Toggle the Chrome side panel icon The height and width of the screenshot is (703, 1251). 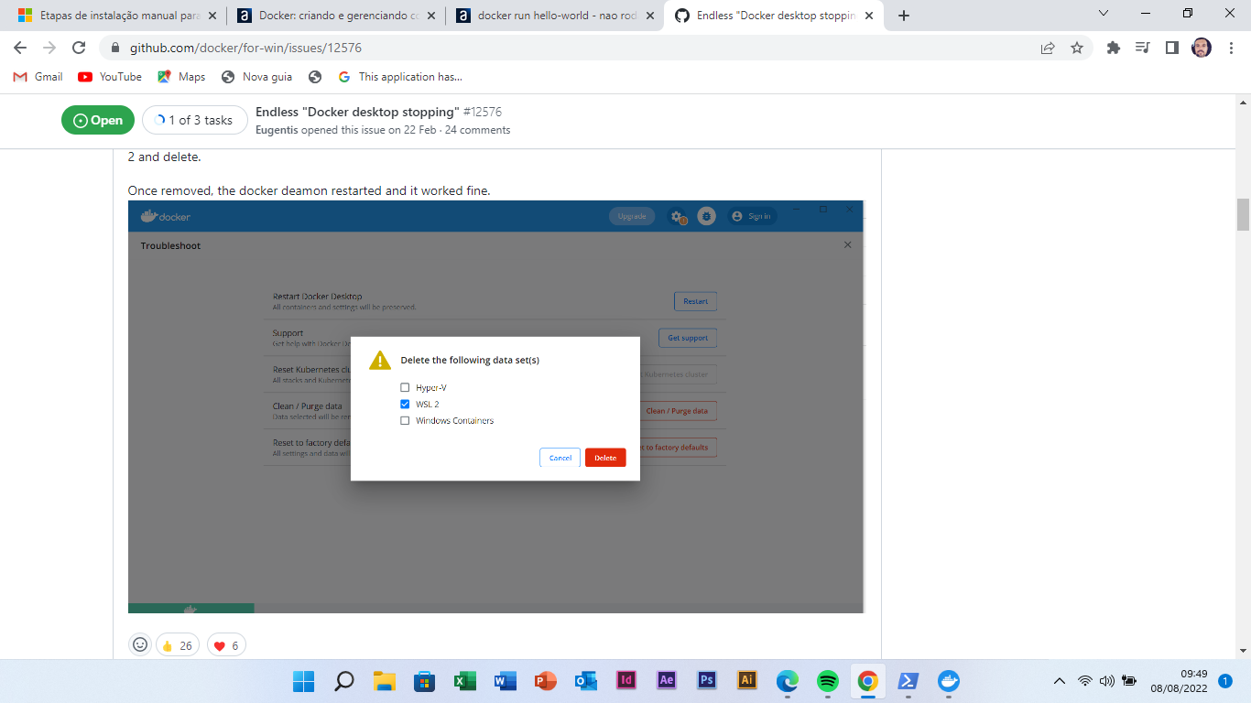click(1171, 48)
